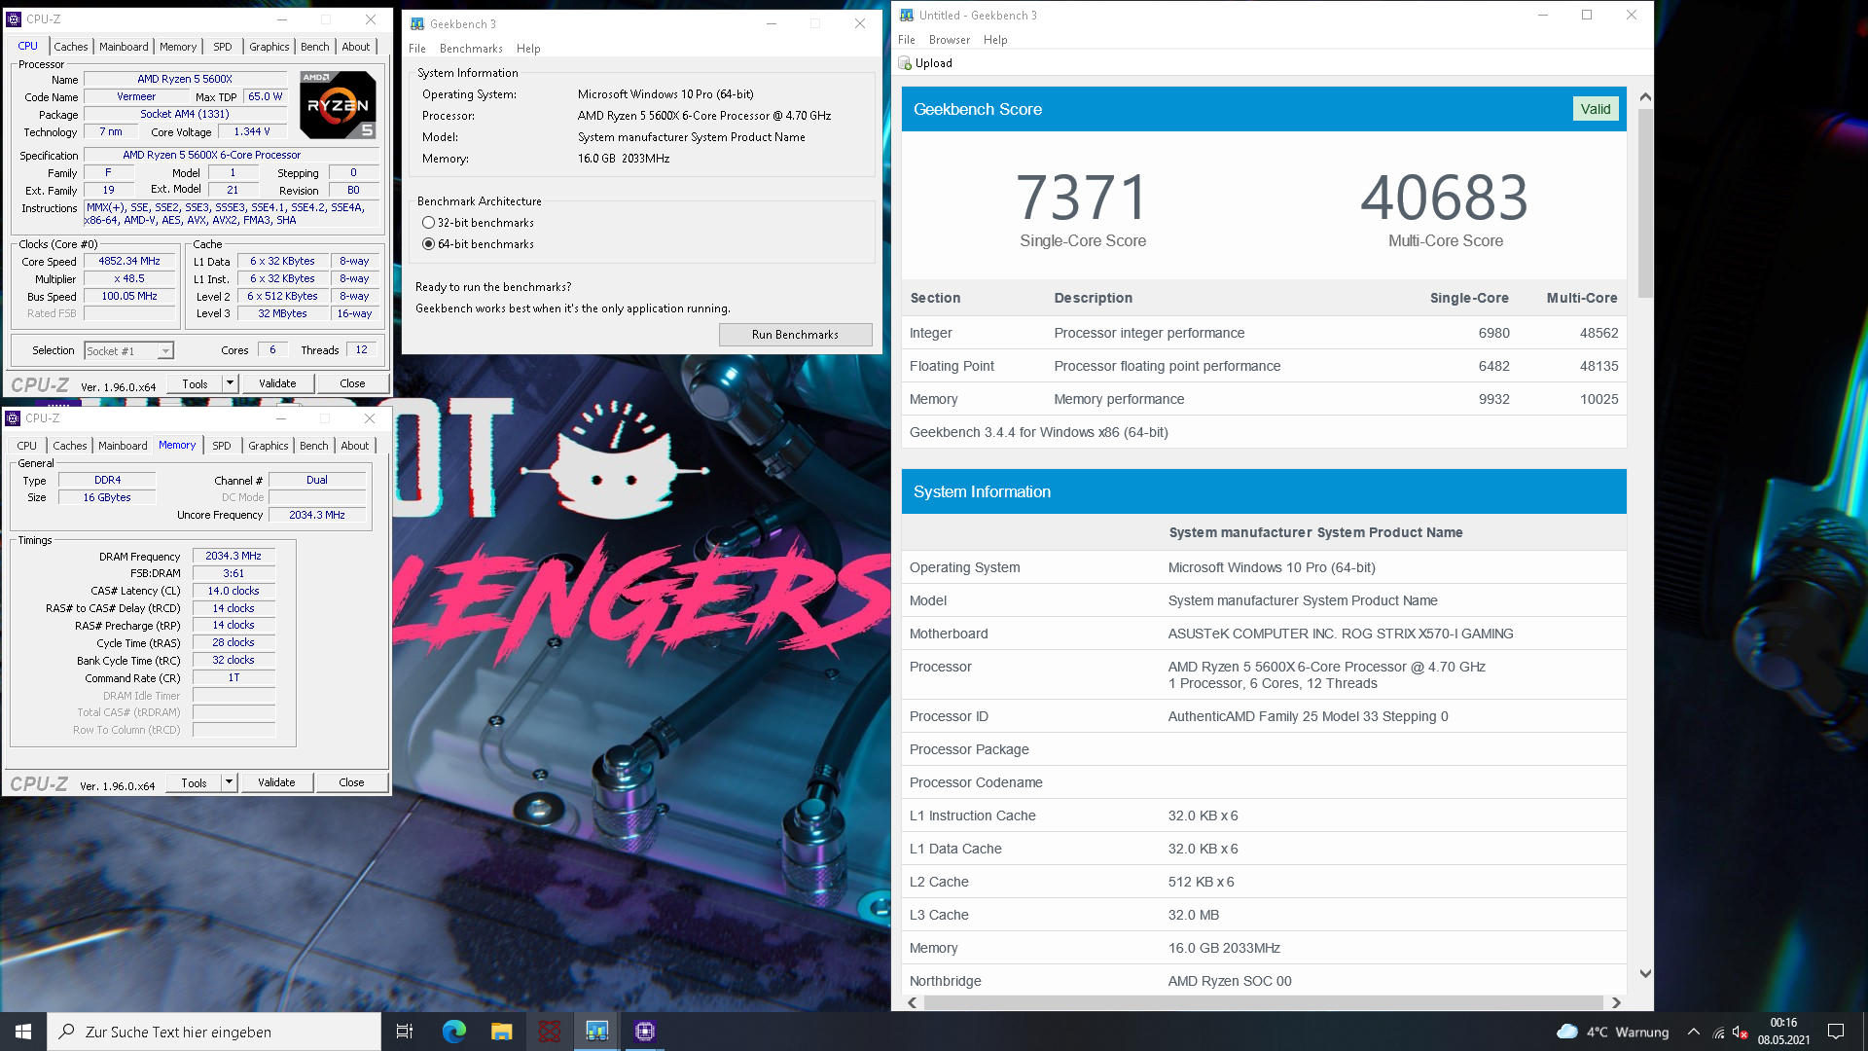Click Core Speed value 4852.34 MHz

pyautogui.click(x=129, y=261)
